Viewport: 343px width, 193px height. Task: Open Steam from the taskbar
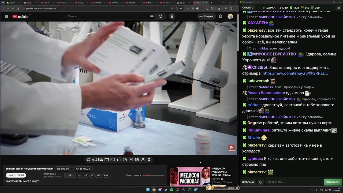point(166,190)
